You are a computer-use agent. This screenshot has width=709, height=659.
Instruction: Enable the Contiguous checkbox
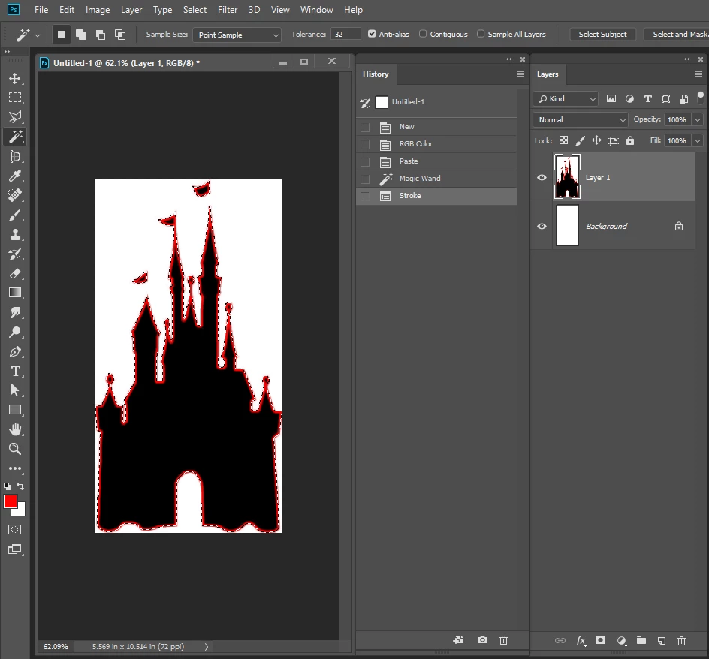click(x=423, y=34)
